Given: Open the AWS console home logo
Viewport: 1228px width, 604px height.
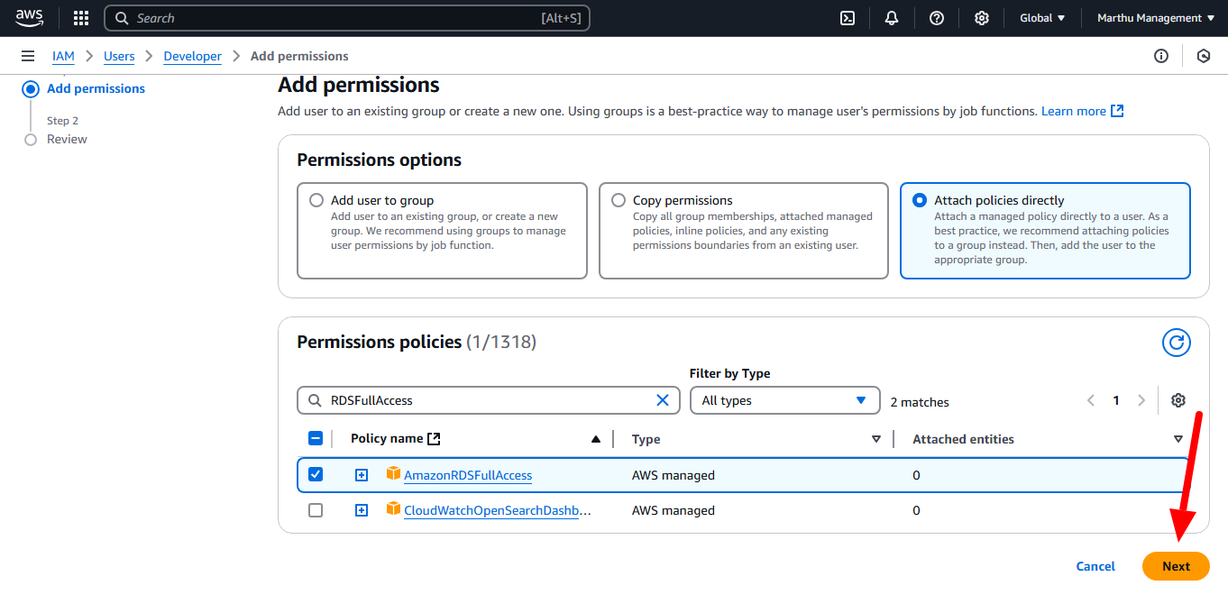Looking at the screenshot, I should point(29,18).
